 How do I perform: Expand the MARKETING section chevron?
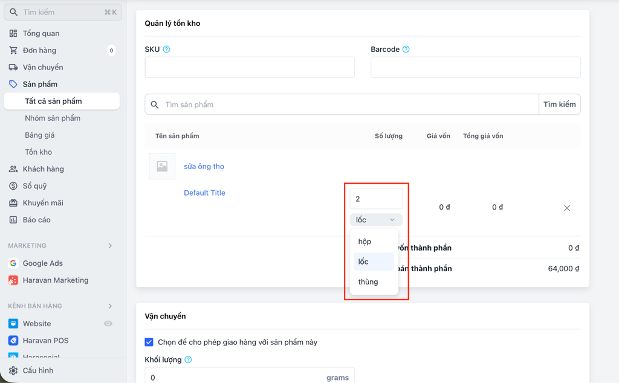click(x=110, y=246)
